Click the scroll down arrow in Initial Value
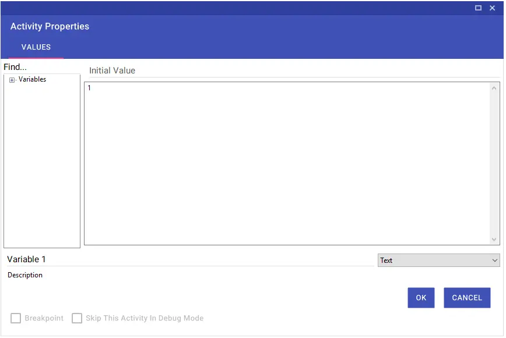Image resolution: width=506 pixels, height=338 pixels. (494, 240)
